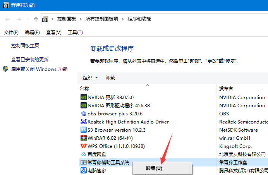The image size is (268, 175).
Task: Open 启用或关闭 Windows 功能 link
Action: [40, 69]
